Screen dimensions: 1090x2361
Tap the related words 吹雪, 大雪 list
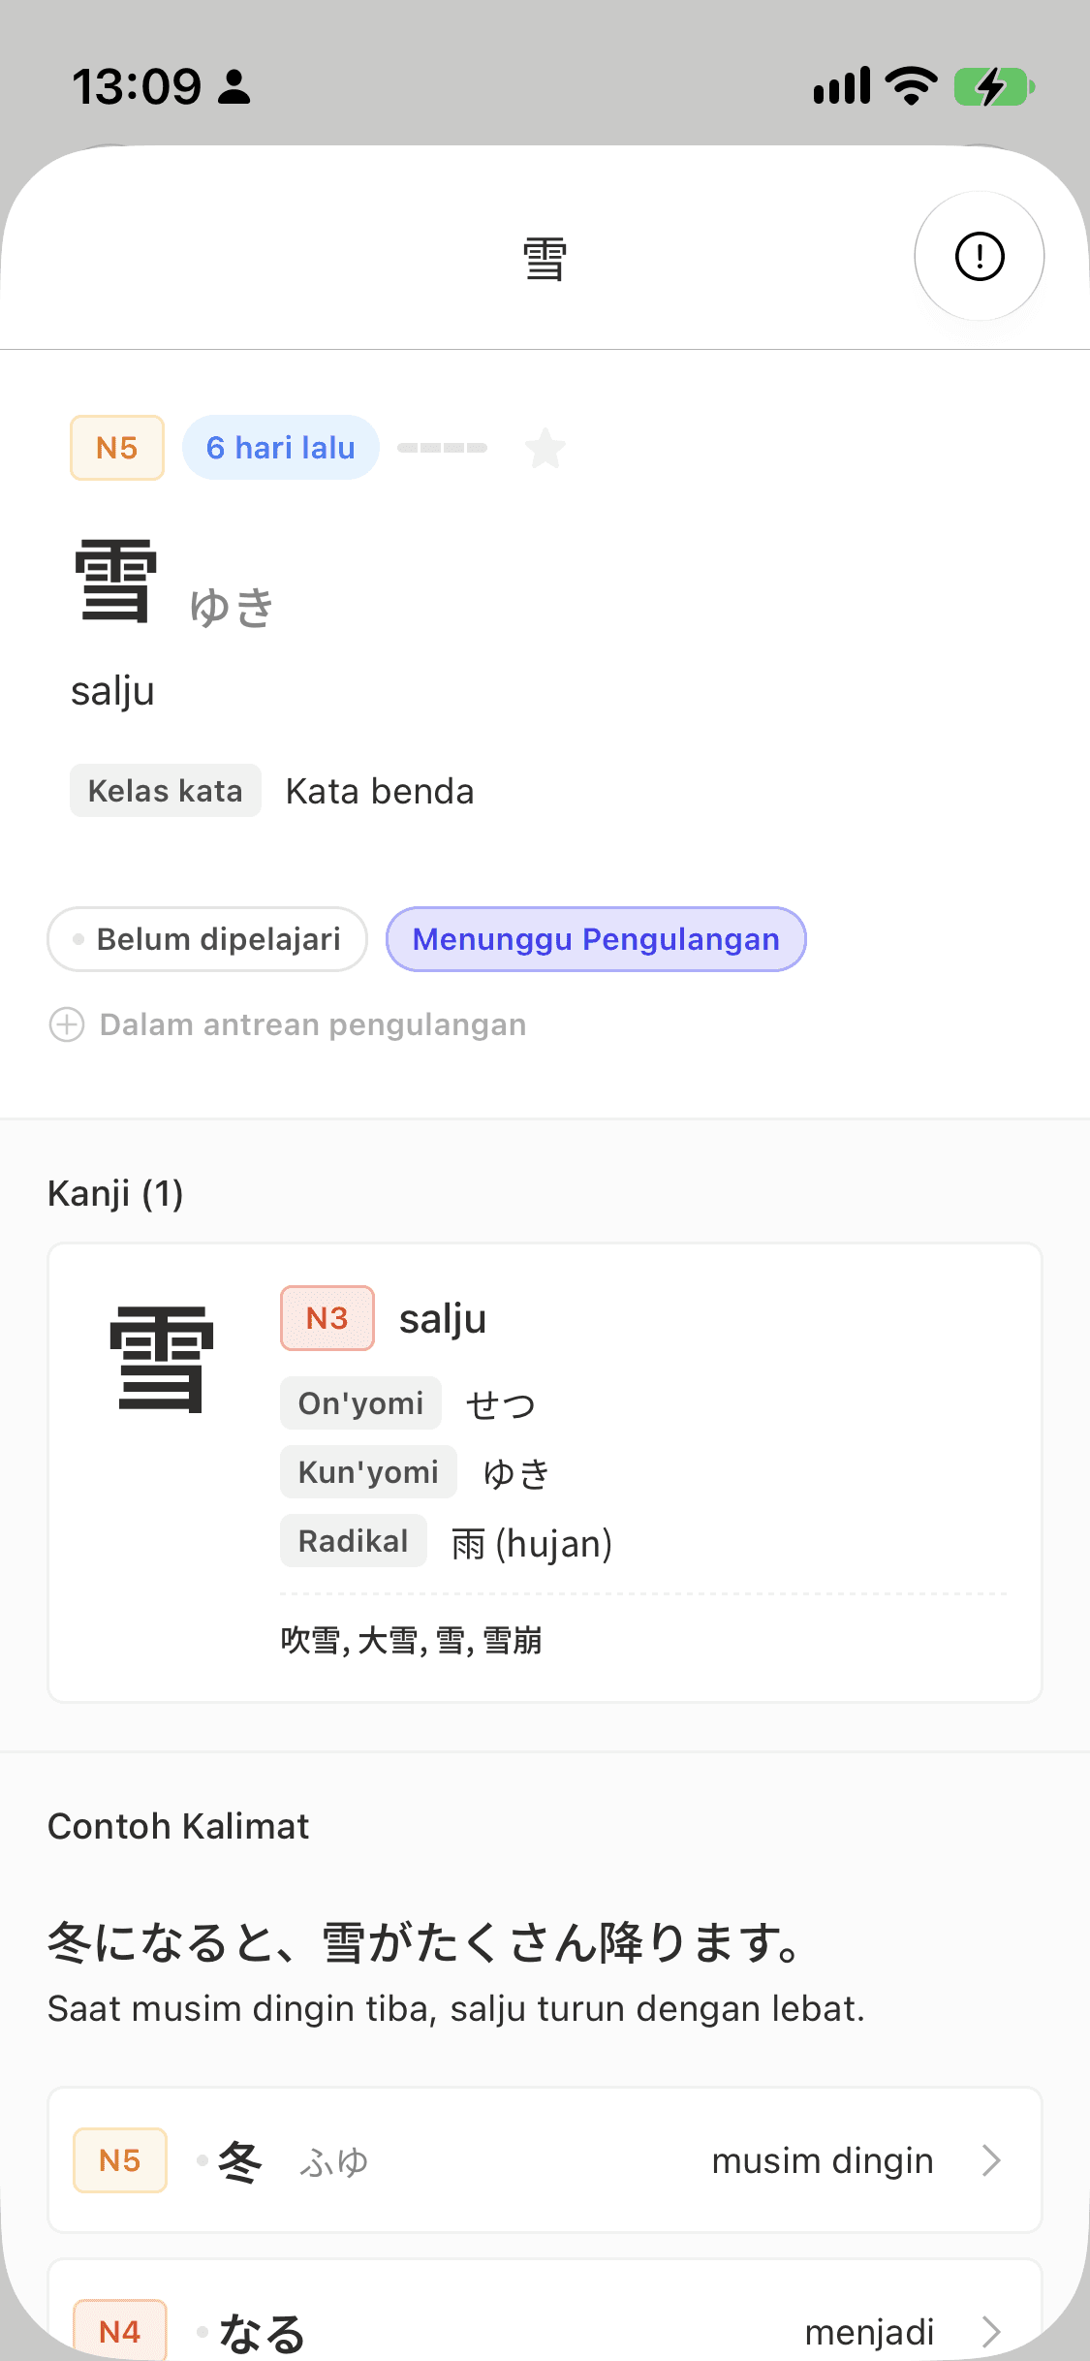click(x=411, y=1640)
